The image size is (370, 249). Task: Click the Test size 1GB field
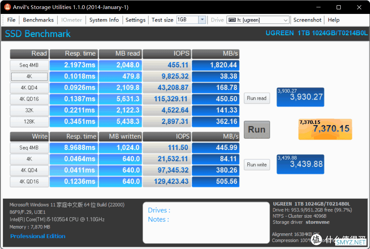(x=191, y=20)
